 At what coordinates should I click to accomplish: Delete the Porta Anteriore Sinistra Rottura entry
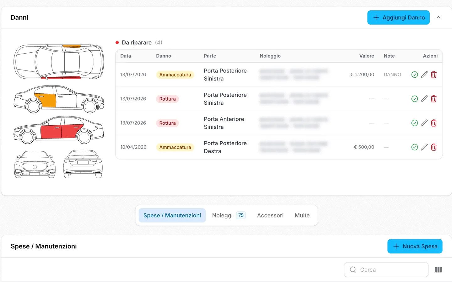434,123
